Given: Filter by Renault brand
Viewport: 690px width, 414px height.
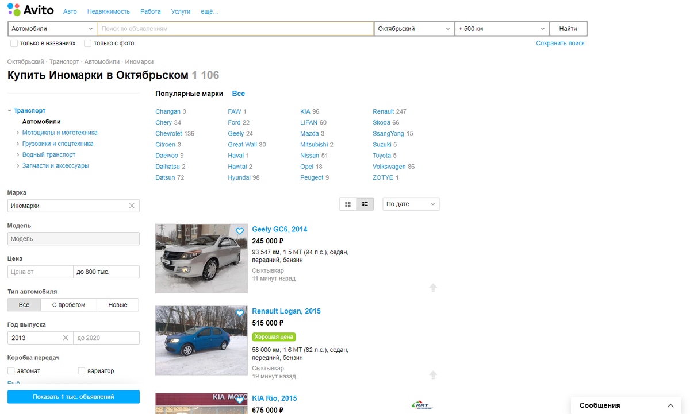Looking at the screenshot, I should click(x=384, y=111).
